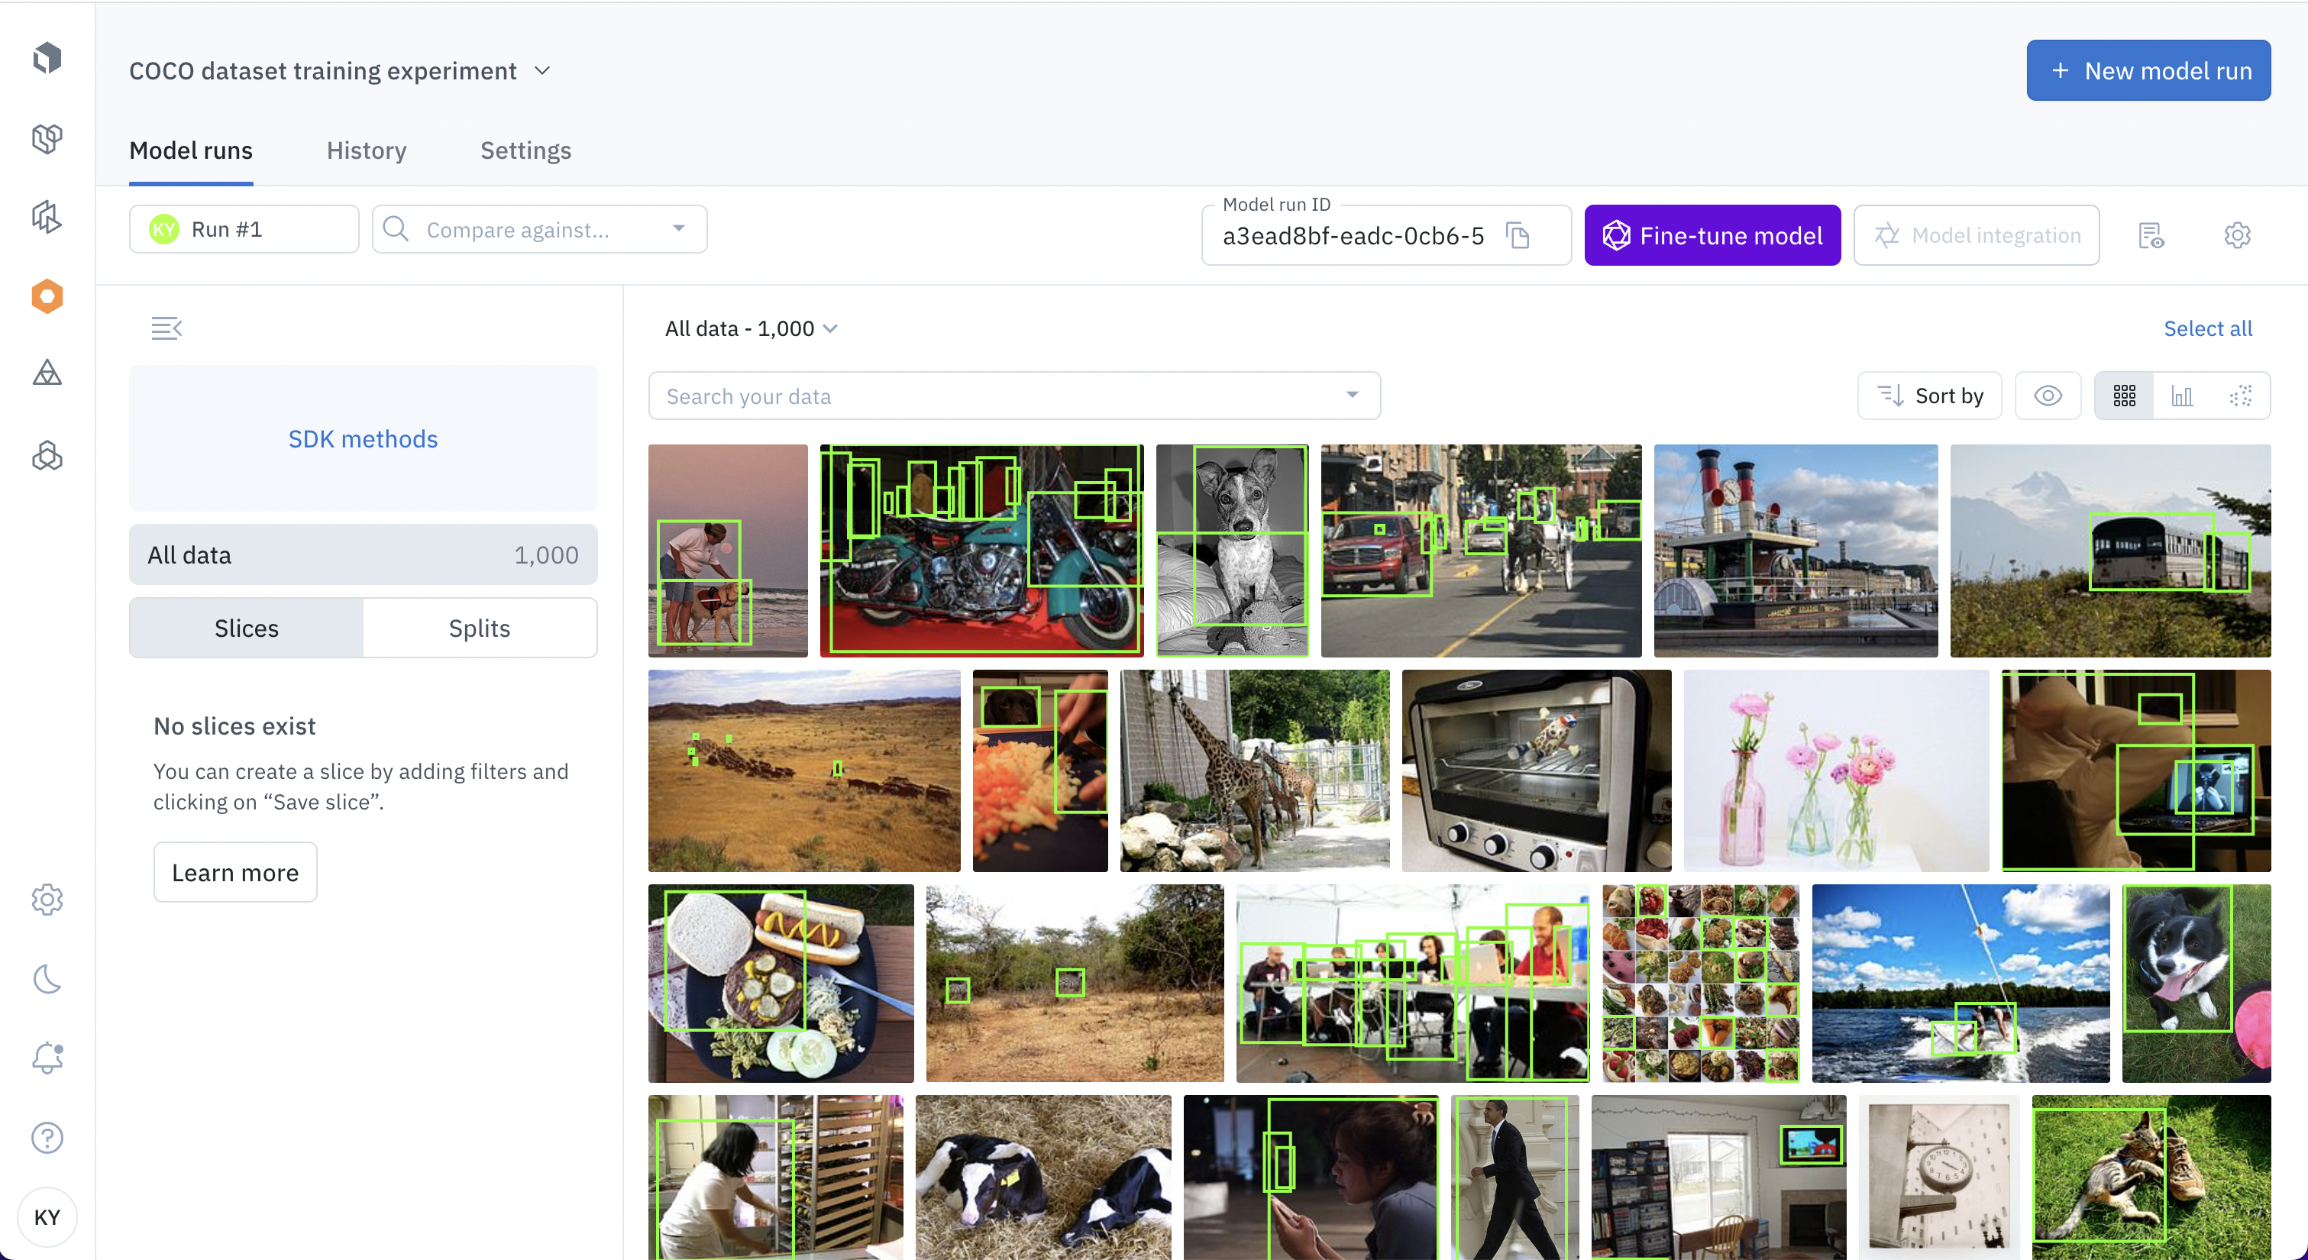The height and width of the screenshot is (1260, 2308).
Task: Select the Splits tab
Action: [x=480, y=628]
